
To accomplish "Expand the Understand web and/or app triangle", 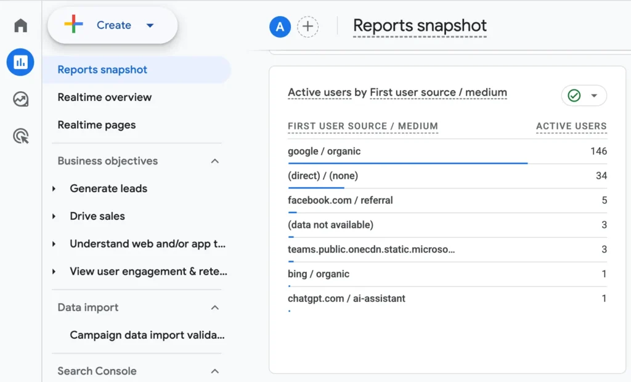I will tap(54, 244).
